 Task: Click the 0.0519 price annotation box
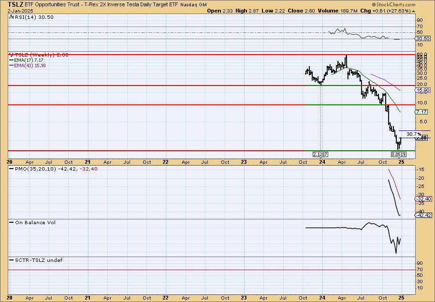(399, 155)
